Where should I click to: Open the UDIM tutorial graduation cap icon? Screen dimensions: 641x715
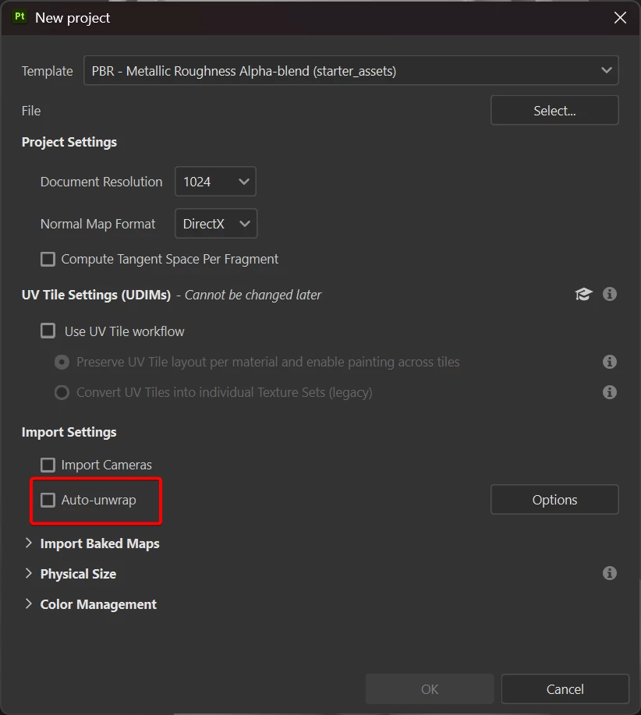pos(583,294)
